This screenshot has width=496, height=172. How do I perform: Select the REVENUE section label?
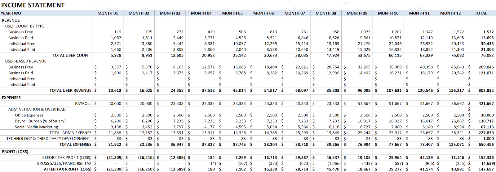tap(11, 20)
